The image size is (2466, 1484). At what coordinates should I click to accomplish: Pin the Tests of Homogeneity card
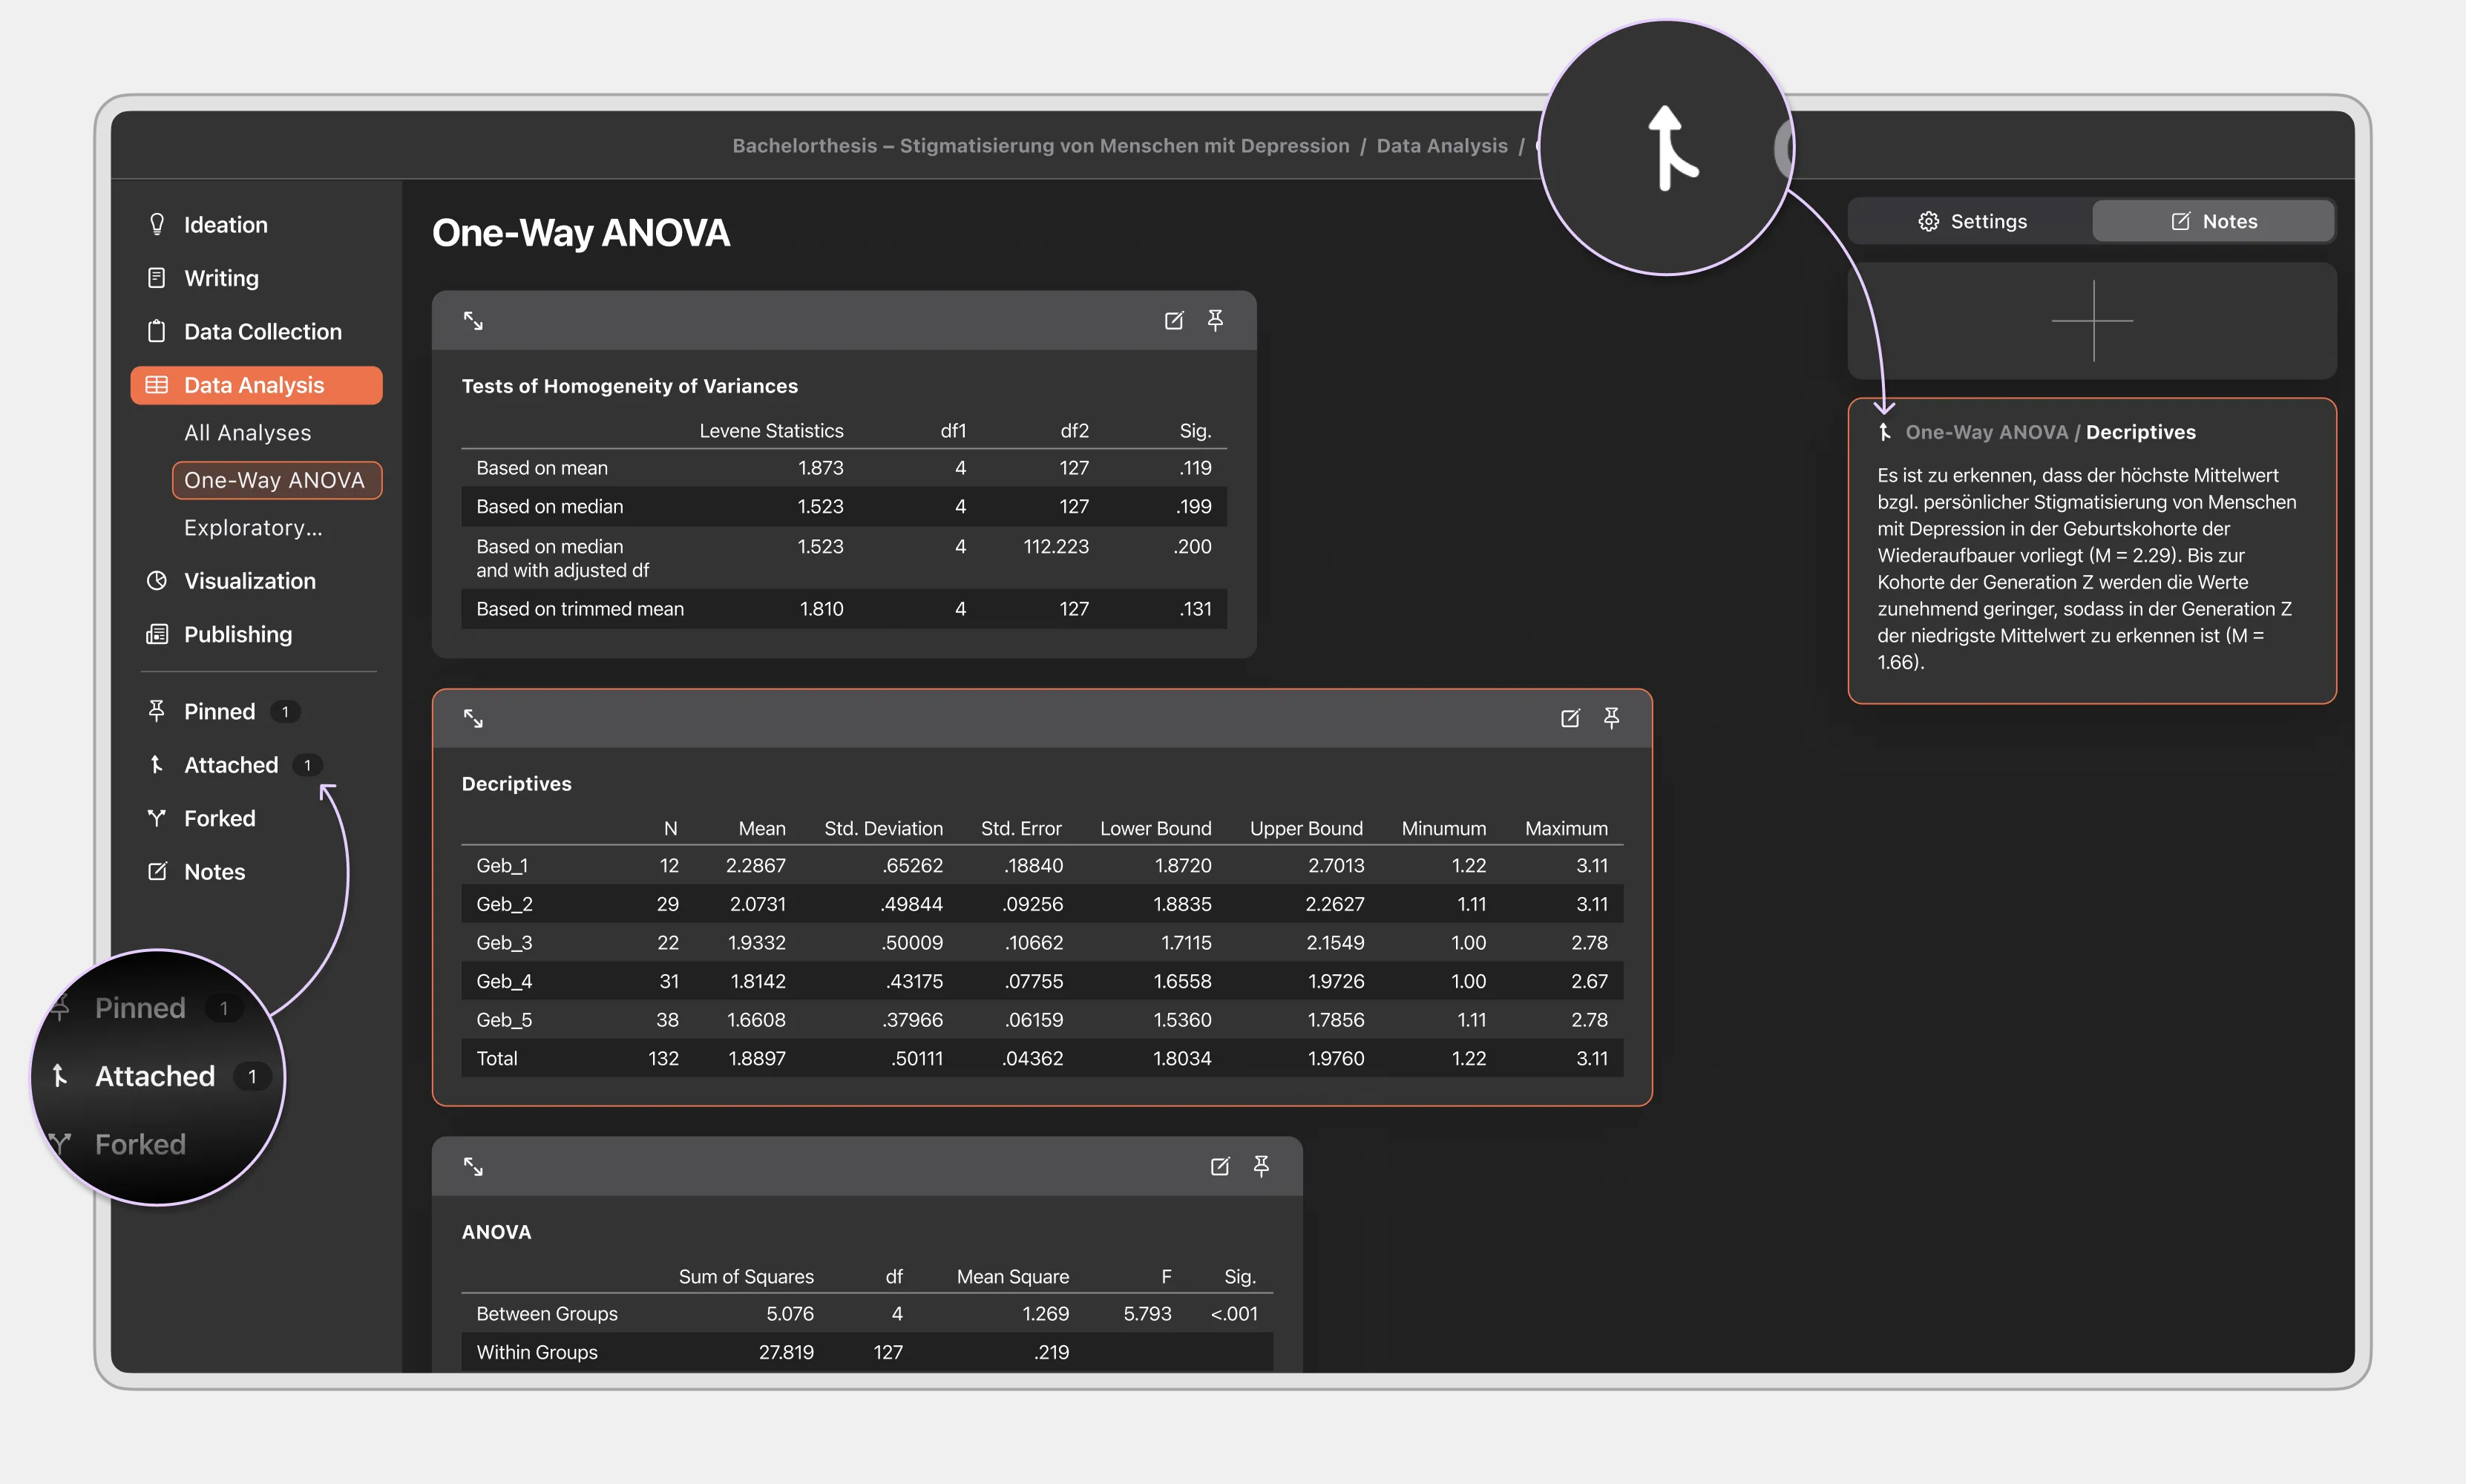pyautogui.click(x=1215, y=320)
